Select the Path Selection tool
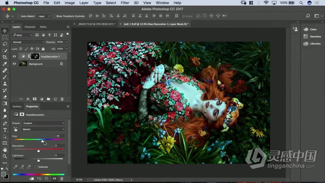 [5, 137]
